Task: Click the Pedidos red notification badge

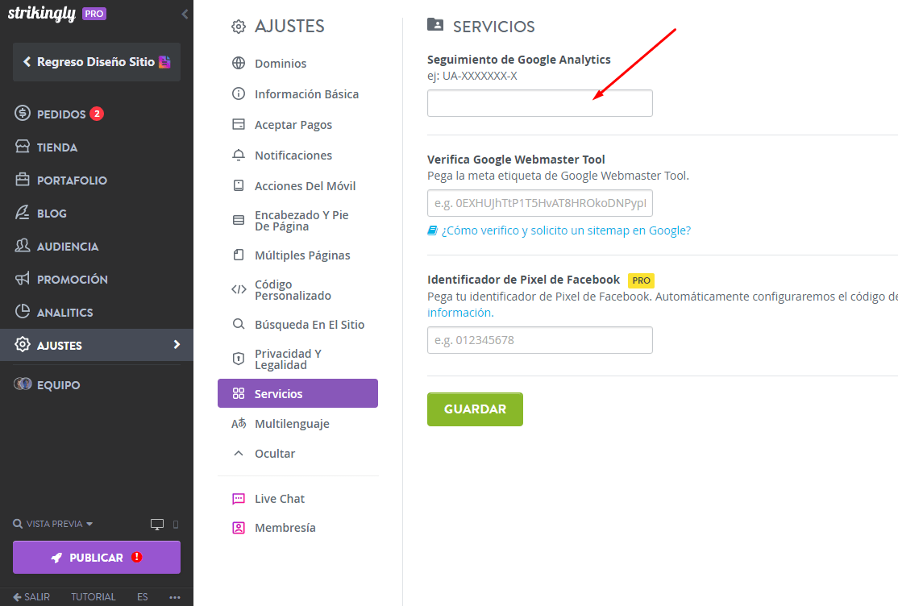Action: [97, 114]
